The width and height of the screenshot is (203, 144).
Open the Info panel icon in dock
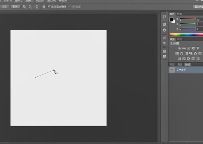pyautogui.click(x=164, y=30)
